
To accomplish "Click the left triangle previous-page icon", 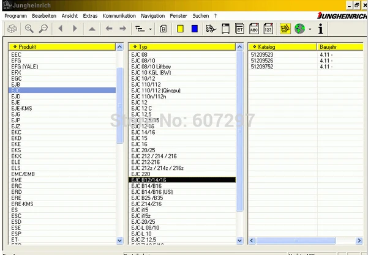I will pos(61,29).
